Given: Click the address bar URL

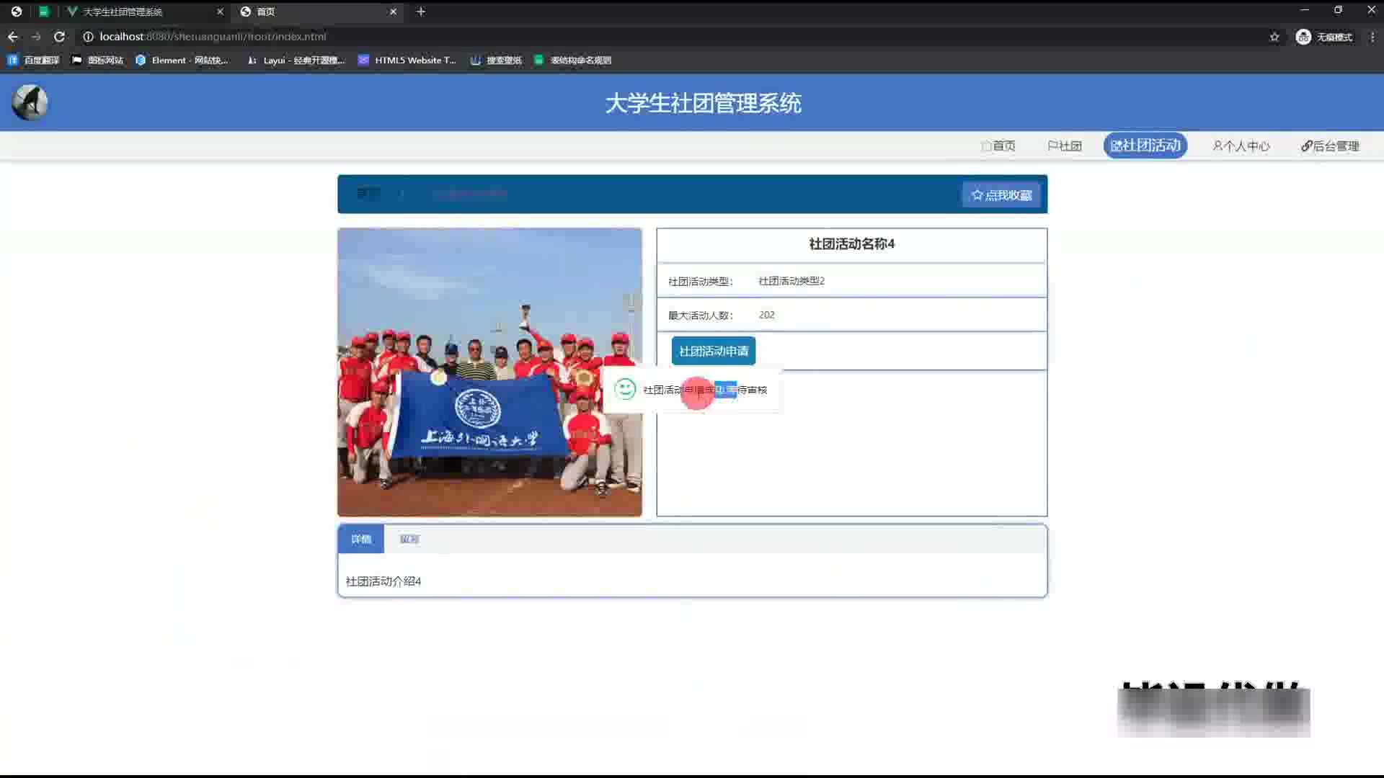Looking at the screenshot, I should 213,37.
